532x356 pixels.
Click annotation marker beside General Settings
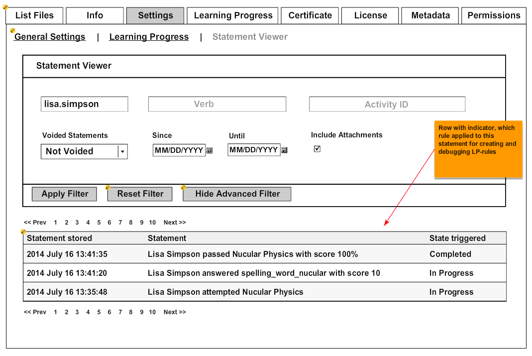click(x=12, y=31)
